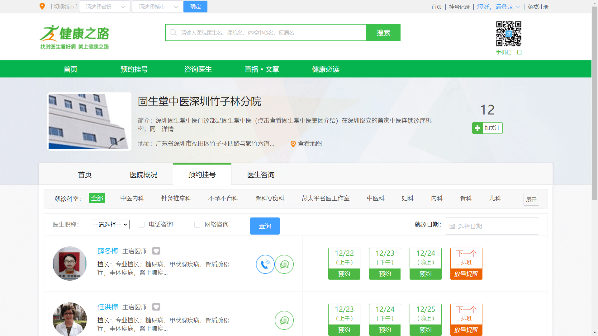Open 首页 in green navigation bar

tap(70, 69)
